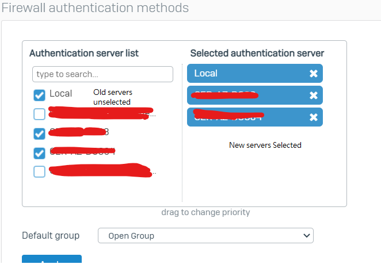Remove the third selected server using its X
This screenshot has height=268, width=381.
(x=313, y=117)
